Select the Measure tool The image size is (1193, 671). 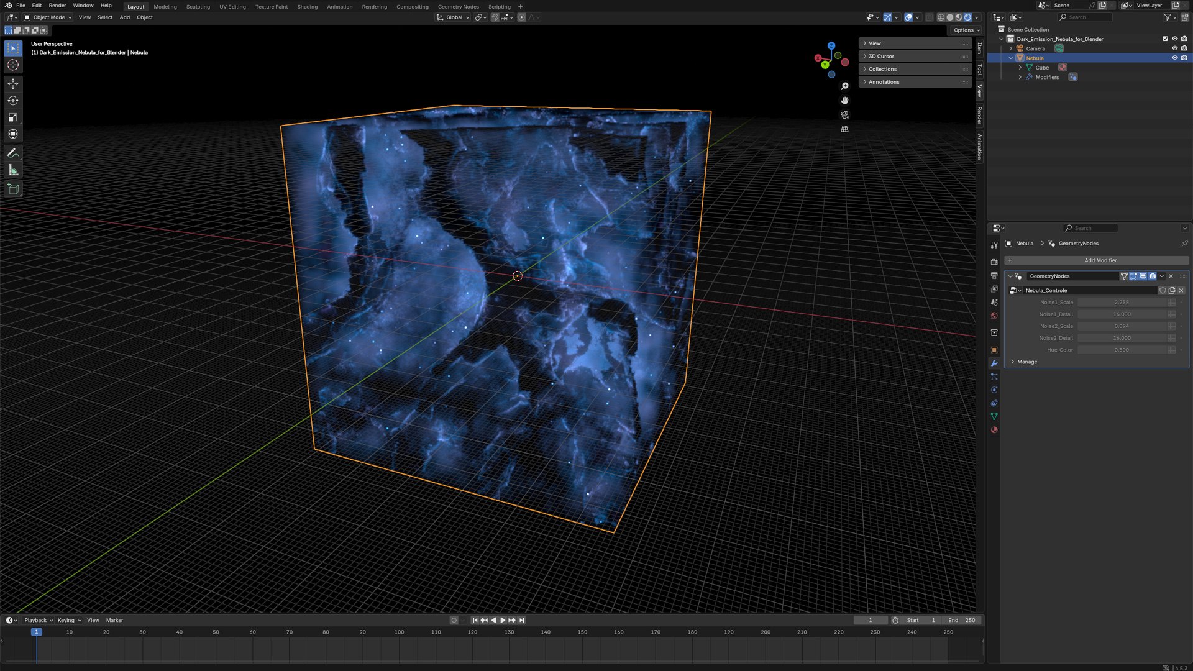[13, 170]
